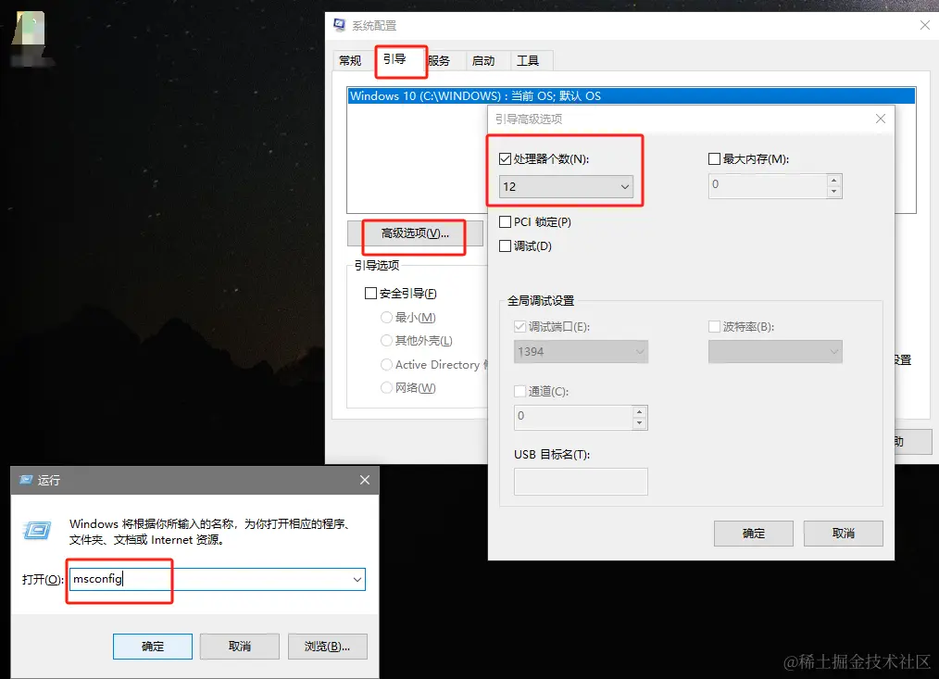
Task: Enable 调试(D) checkbox
Action: click(x=505, y=245)
